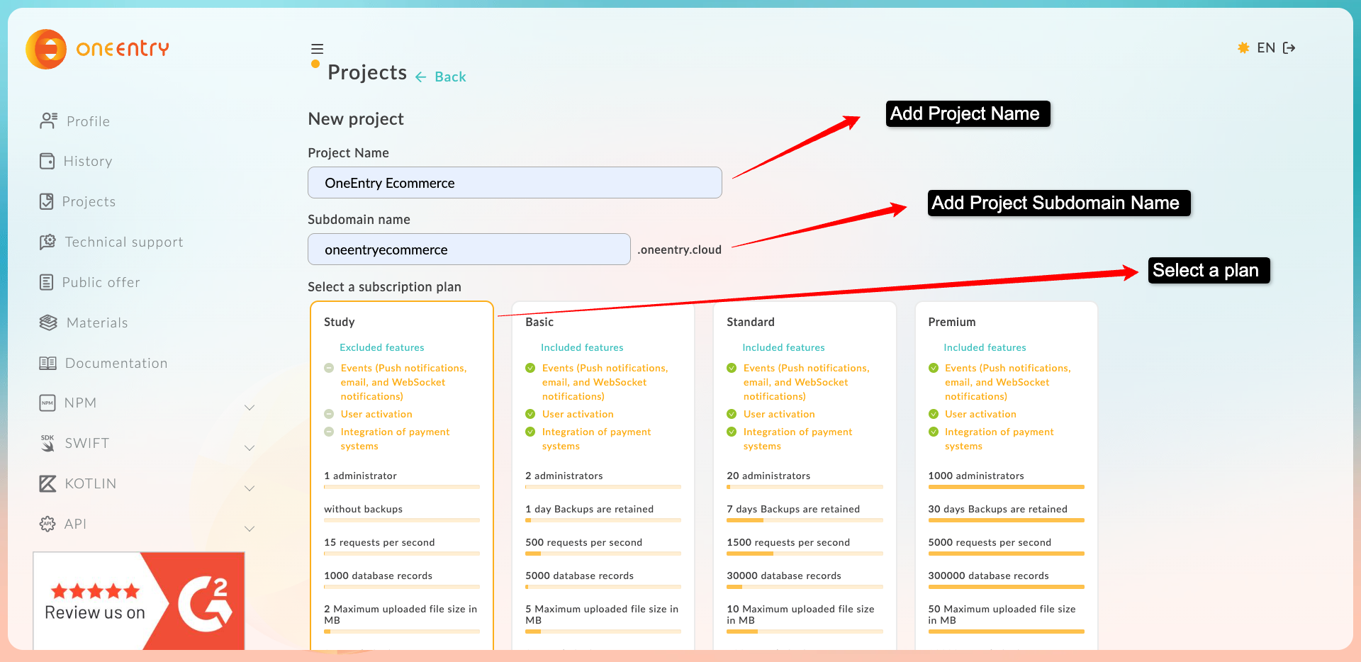Click Standard plan User activation checkmark
The height and width of the screenshot is (662, 1361).
tap(732, 414)
